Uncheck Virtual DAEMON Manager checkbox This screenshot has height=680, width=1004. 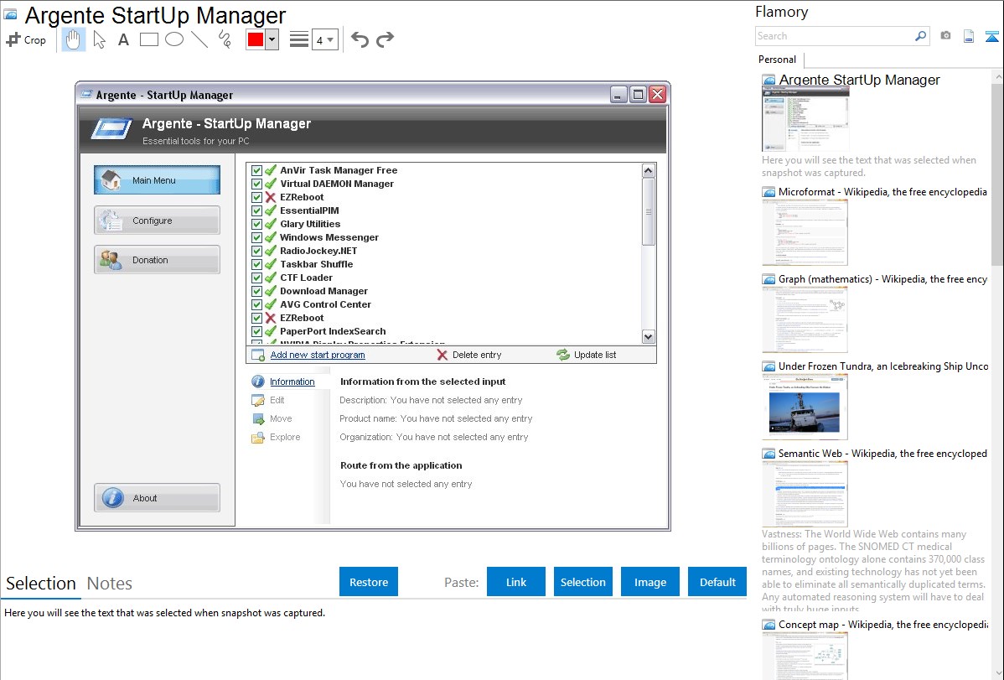tap(256, 184)
